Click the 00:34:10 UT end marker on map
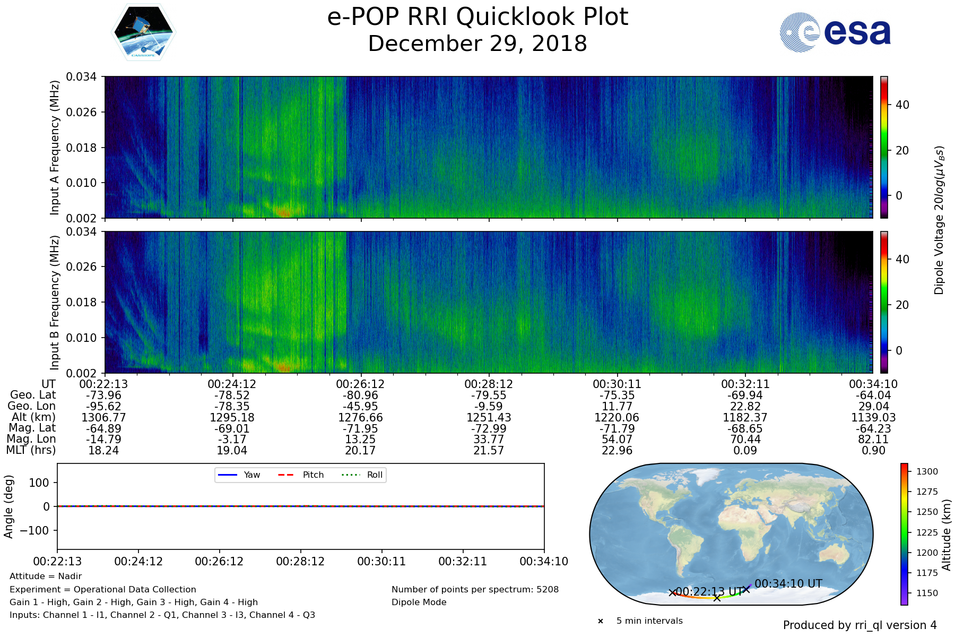The width and height of the screenshot is (955, 637). [746, 589]
